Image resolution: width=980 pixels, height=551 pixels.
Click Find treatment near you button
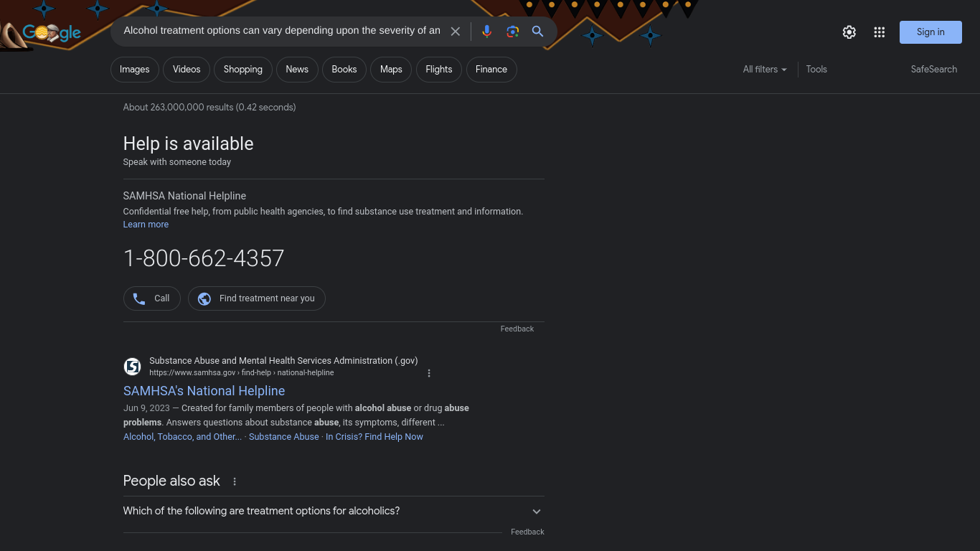257,298
